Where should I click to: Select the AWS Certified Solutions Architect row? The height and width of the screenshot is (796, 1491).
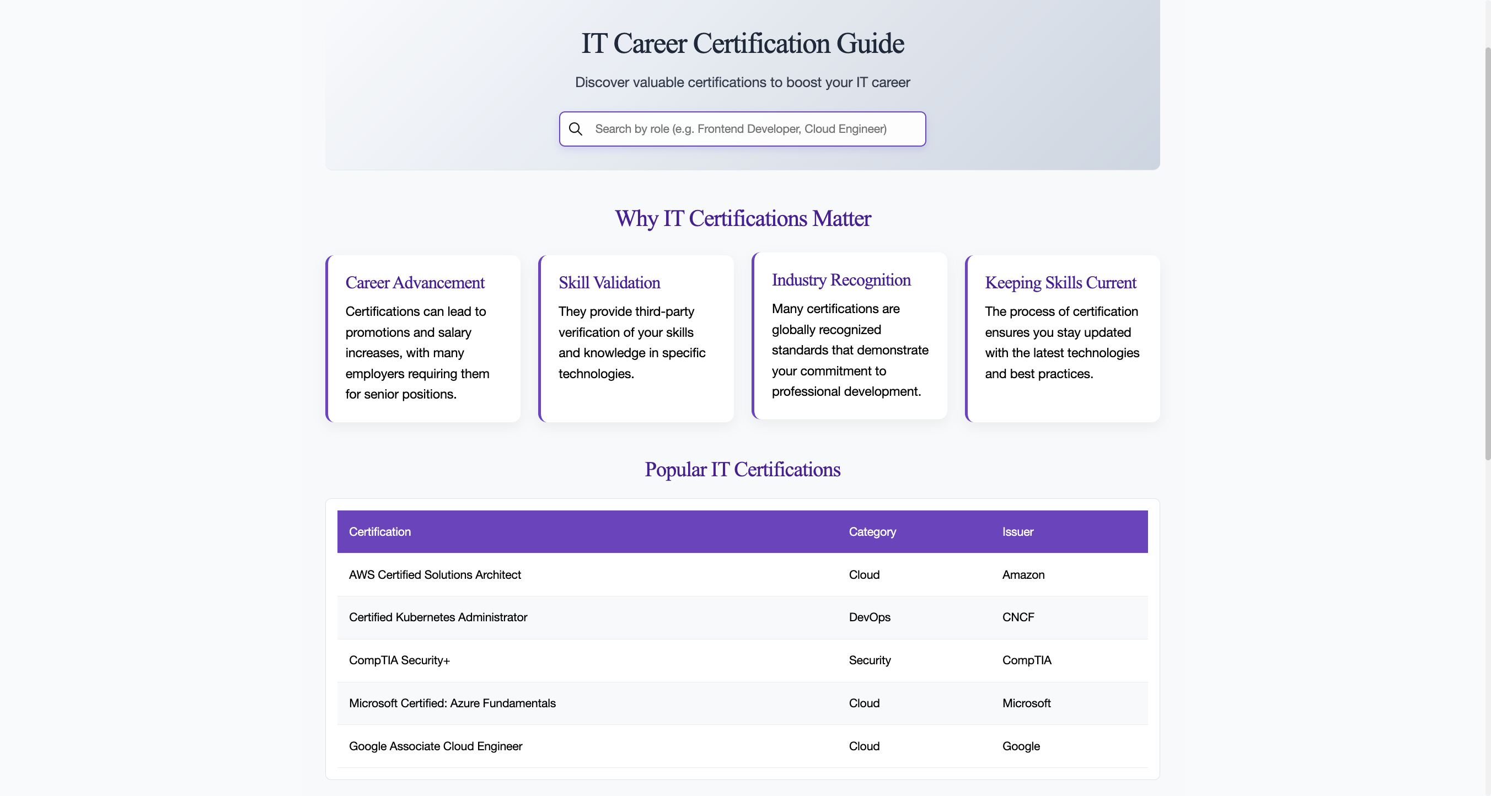435,574
